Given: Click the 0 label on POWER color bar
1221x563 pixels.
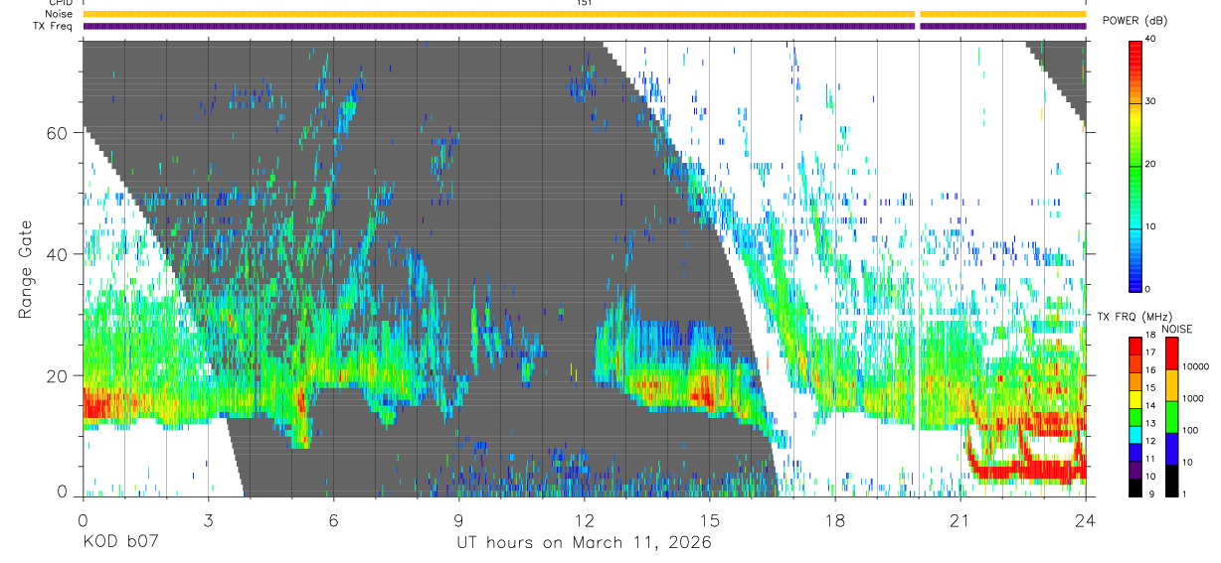Looking at the screenshot, I should 1148,289.
